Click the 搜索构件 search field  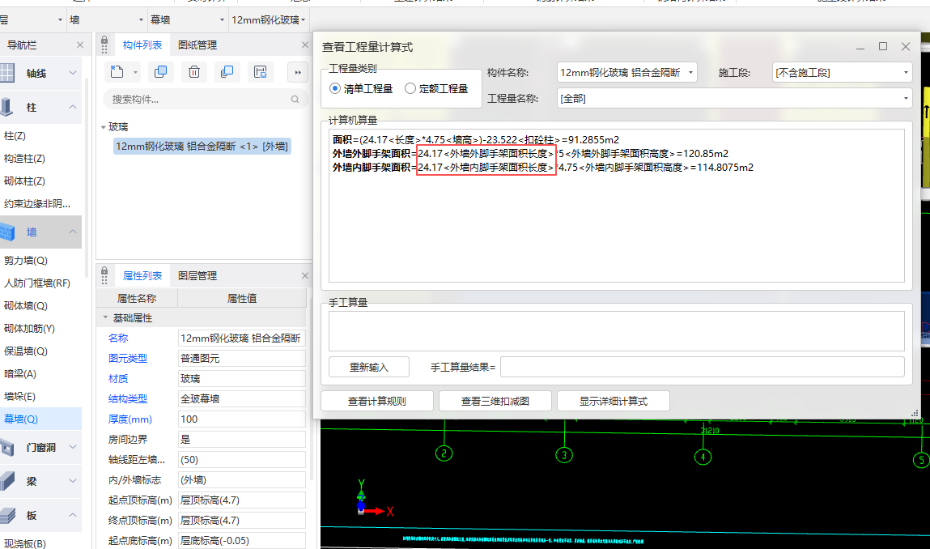click(x=206, y=99)
